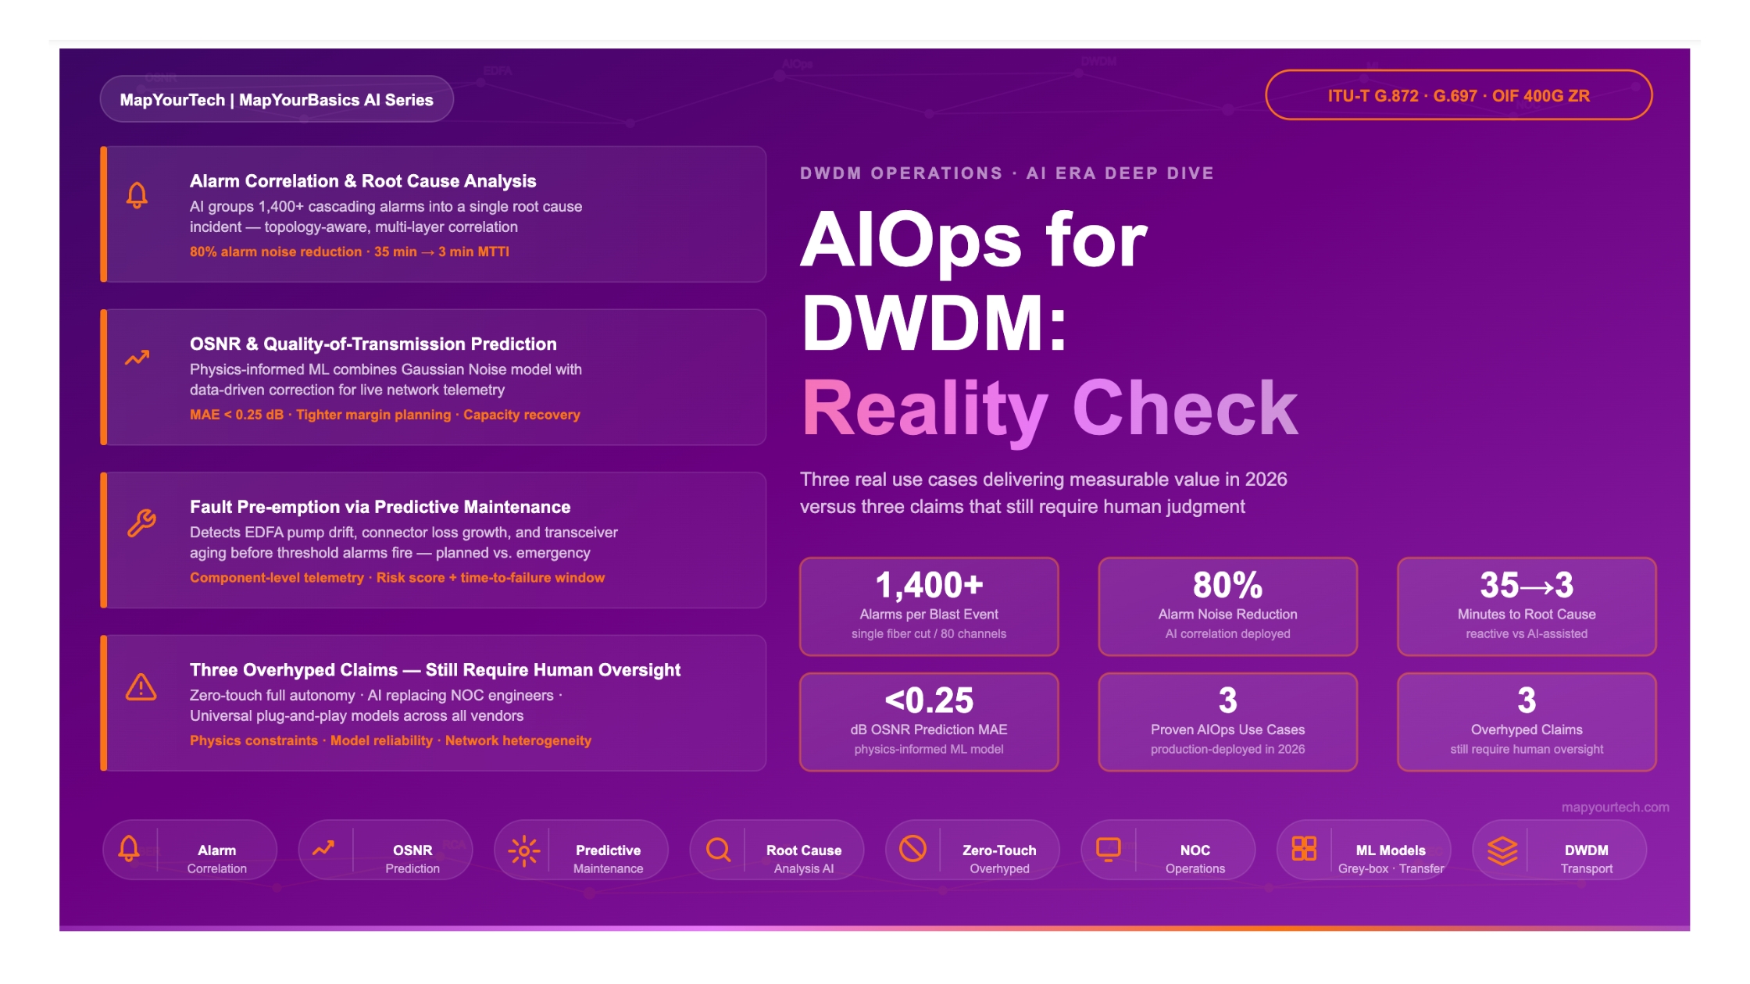1750x984 pixels.
Task: Toggle the Alarm Correlation chip in bottom bar
Action: [190, 850]
